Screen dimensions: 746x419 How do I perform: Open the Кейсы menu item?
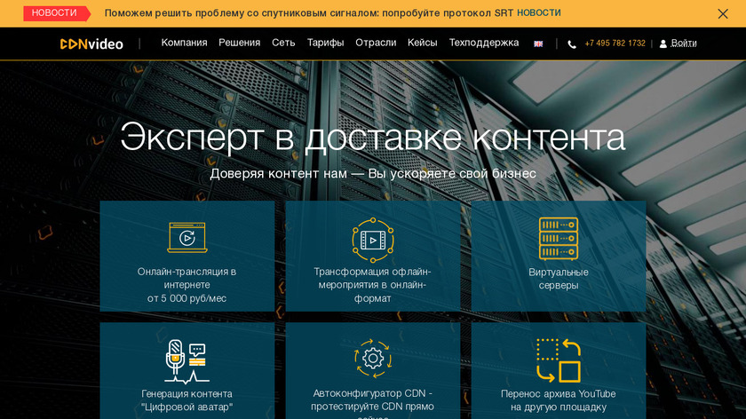(x=423, y=43)
